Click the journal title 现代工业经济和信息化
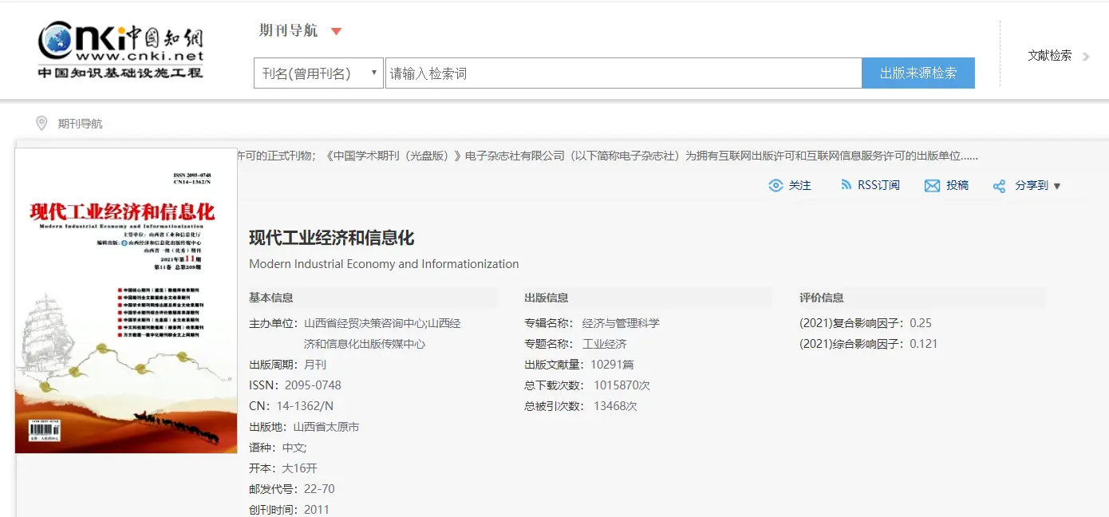This screenshot has height=517, width=1109. click(331, 238)
